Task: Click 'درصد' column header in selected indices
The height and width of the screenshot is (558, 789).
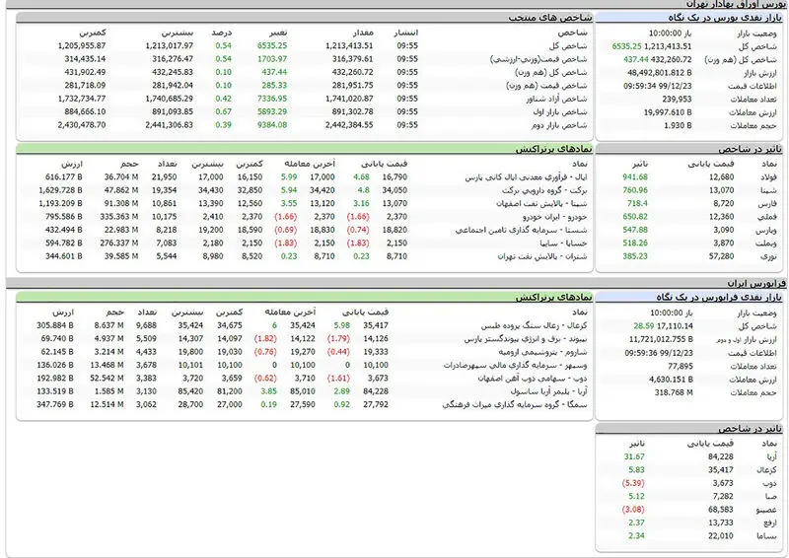Action: (x=221, y=33)
